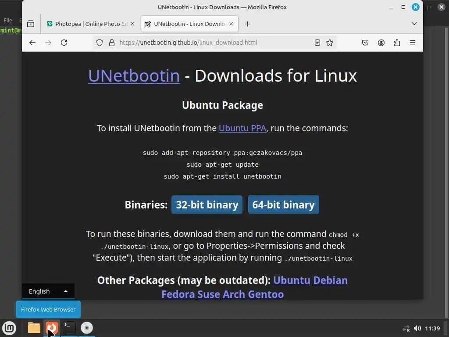The image size is (449, 337).
Task: Select the UNetbootin Linux Downloads tab
Action: [189, 24]
